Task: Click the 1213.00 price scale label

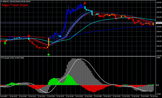Action: 159,56
